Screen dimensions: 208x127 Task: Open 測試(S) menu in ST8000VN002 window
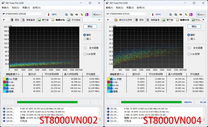(15, 8)
